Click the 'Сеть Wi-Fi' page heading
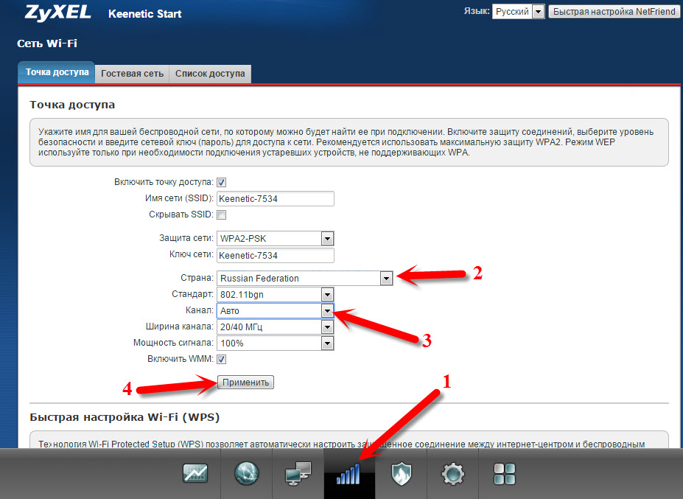This screenshot has width=683, height=499. click(47, 43)
